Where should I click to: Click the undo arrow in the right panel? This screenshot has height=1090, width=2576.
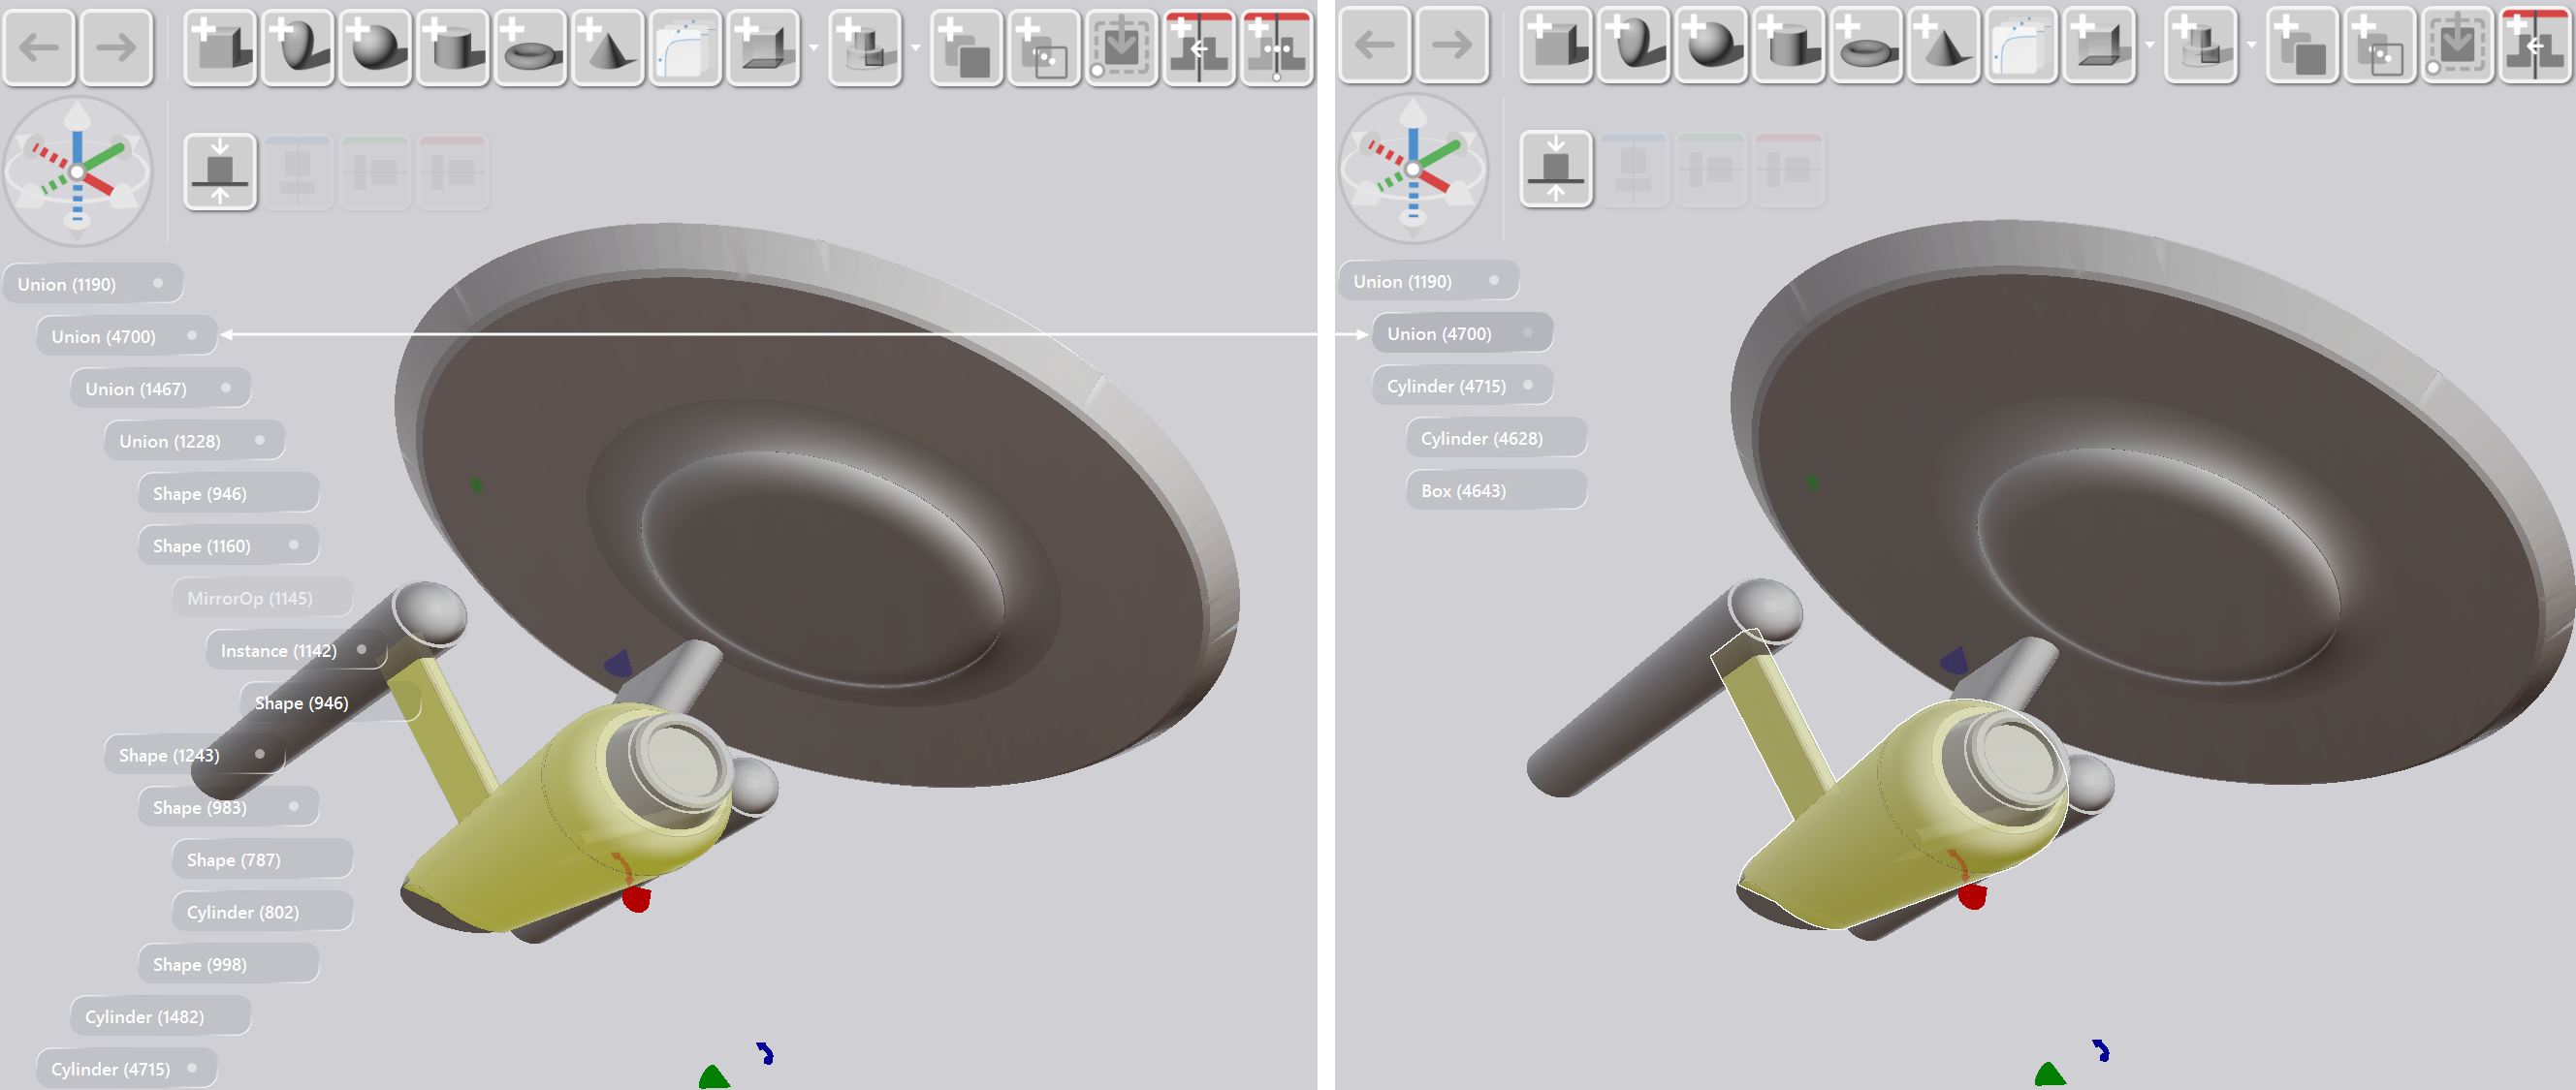1375,44
